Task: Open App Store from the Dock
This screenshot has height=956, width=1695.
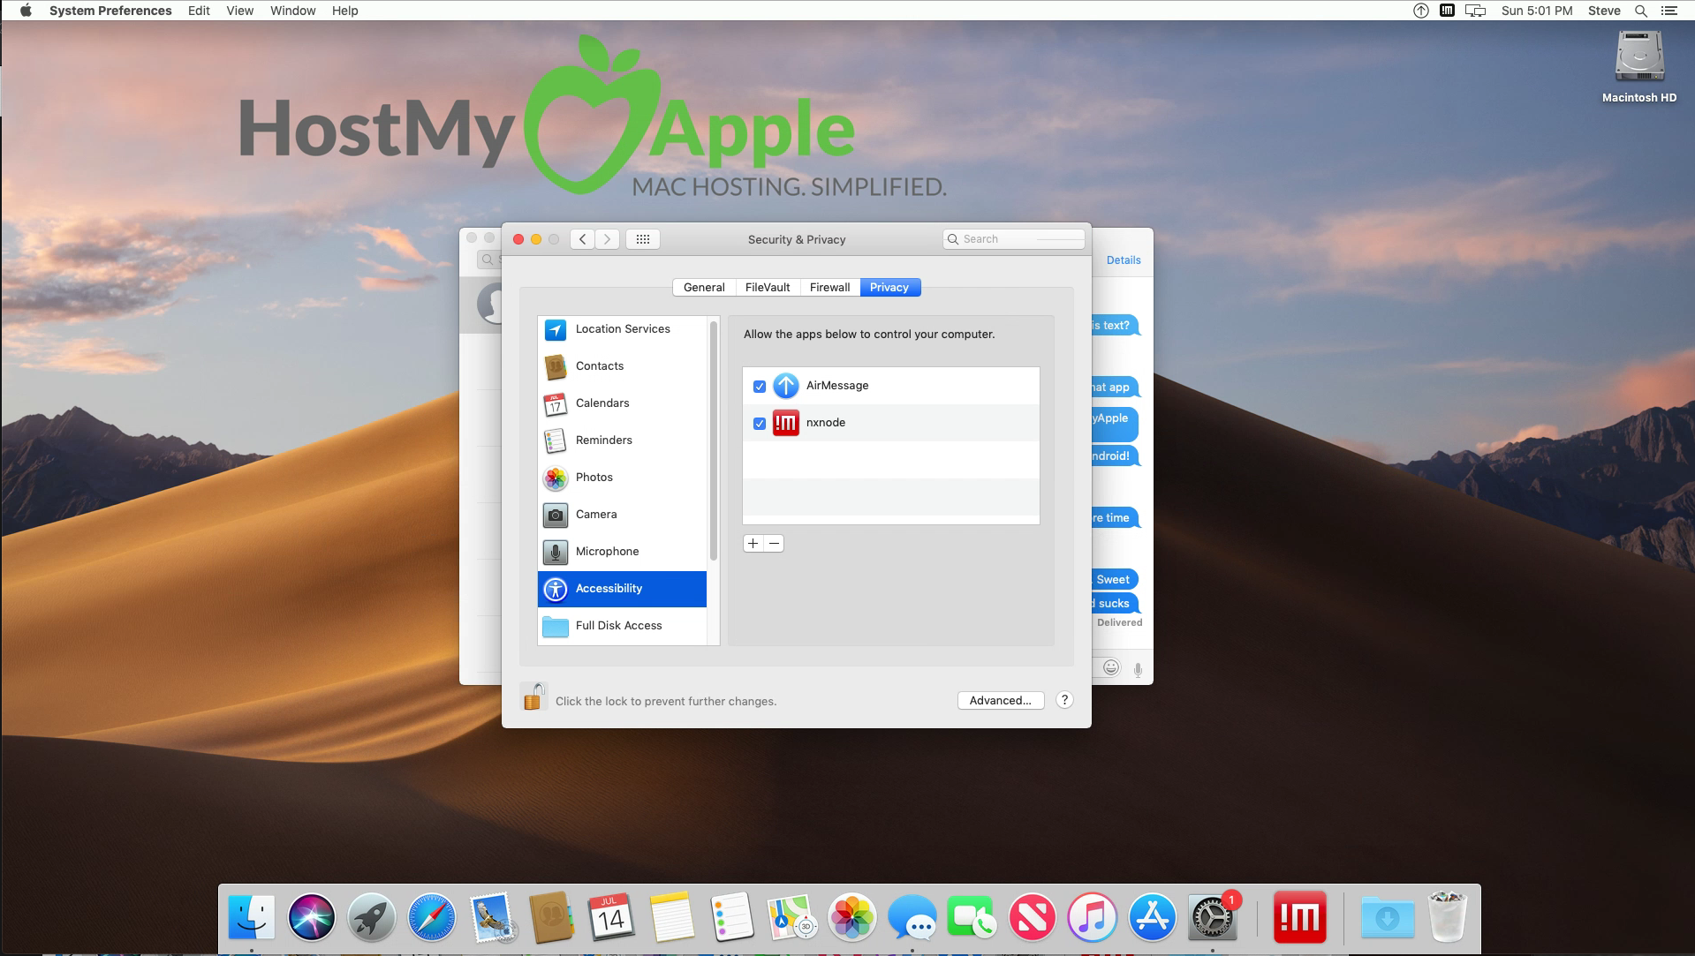Action: (1153, 918)
